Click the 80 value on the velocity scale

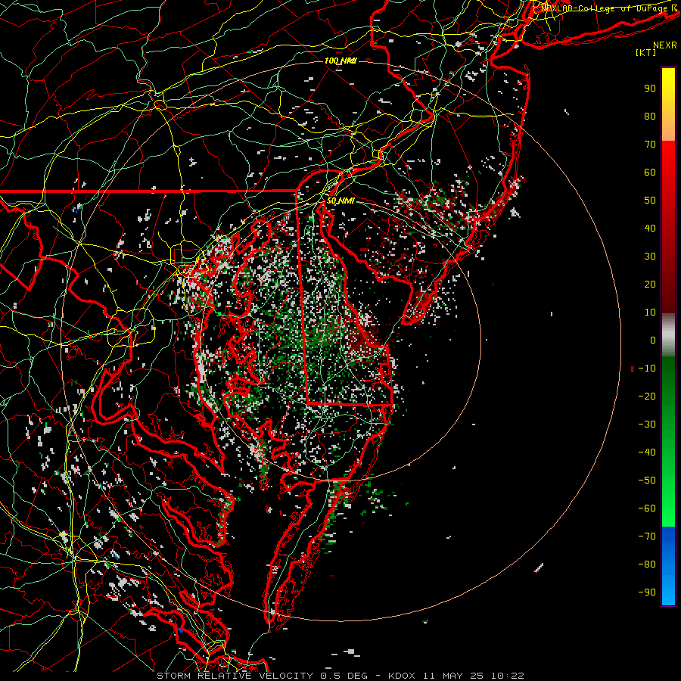tap(650, 117)
